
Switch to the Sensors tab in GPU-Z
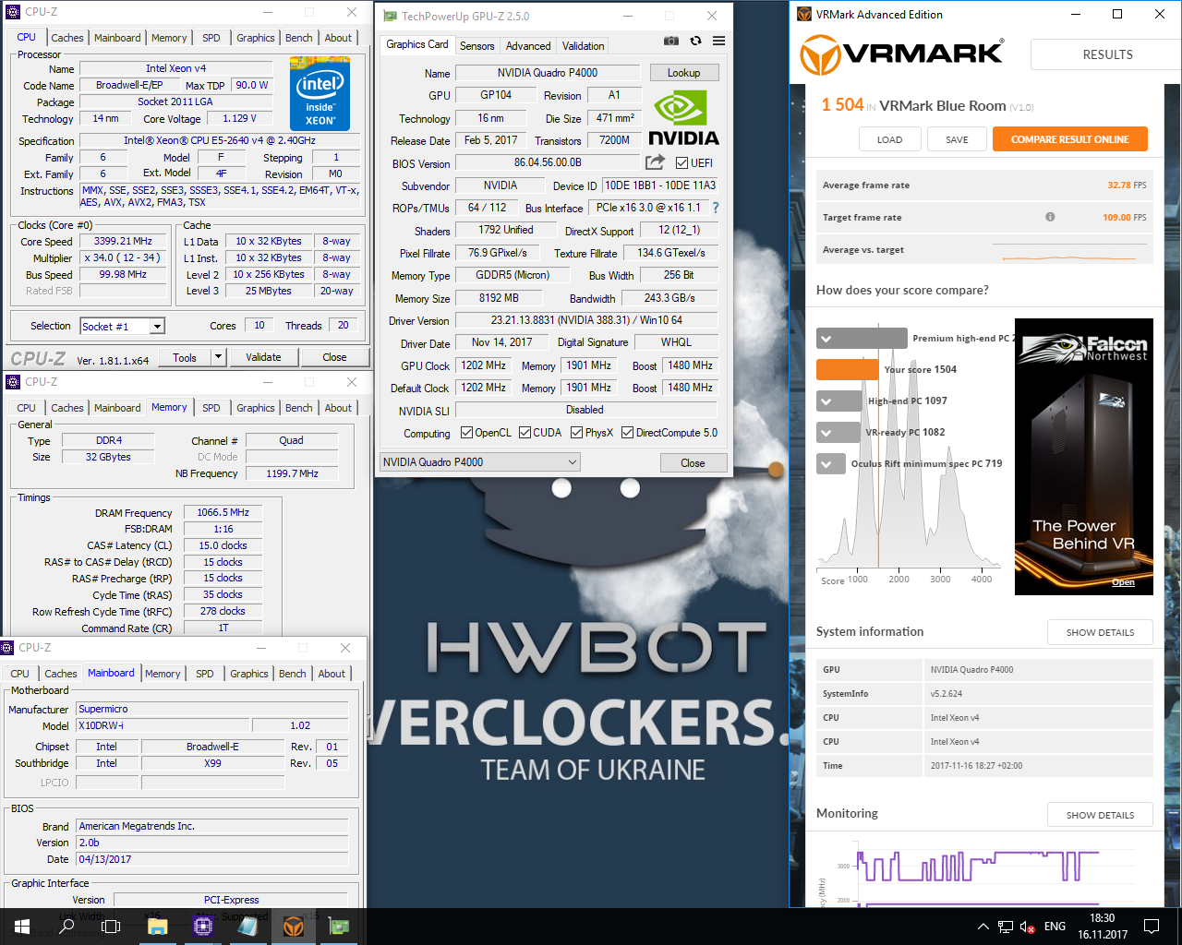[x=476, y=45]
